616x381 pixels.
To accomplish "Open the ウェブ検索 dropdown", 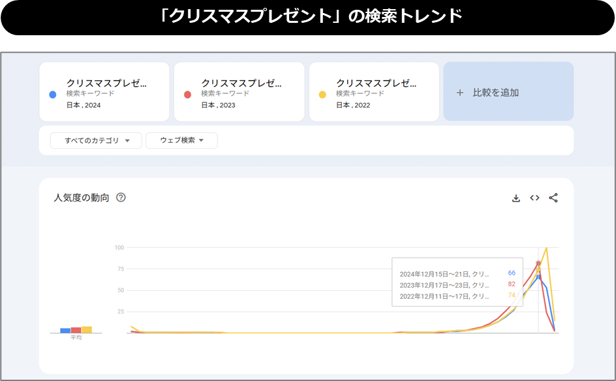I will [x=181, y=140].
